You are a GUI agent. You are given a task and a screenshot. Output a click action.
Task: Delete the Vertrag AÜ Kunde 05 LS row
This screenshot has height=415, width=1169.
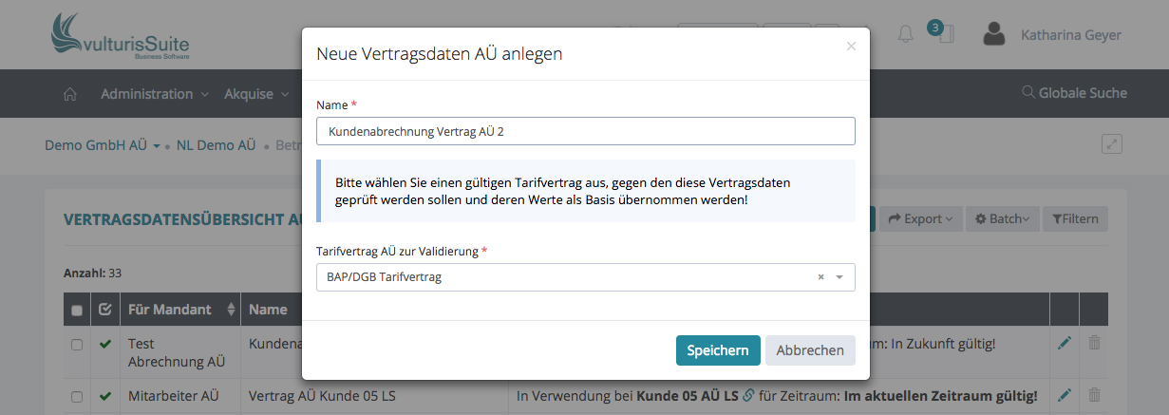coord(1094,395)
